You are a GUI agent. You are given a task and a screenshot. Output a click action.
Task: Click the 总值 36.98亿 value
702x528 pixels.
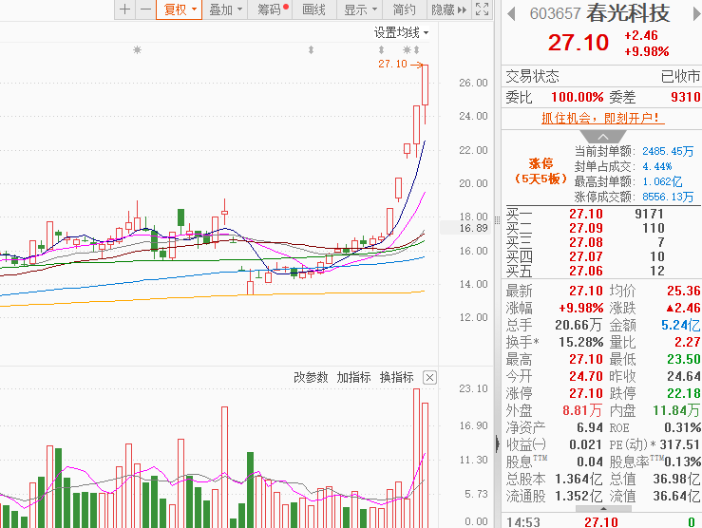(676, 479)
